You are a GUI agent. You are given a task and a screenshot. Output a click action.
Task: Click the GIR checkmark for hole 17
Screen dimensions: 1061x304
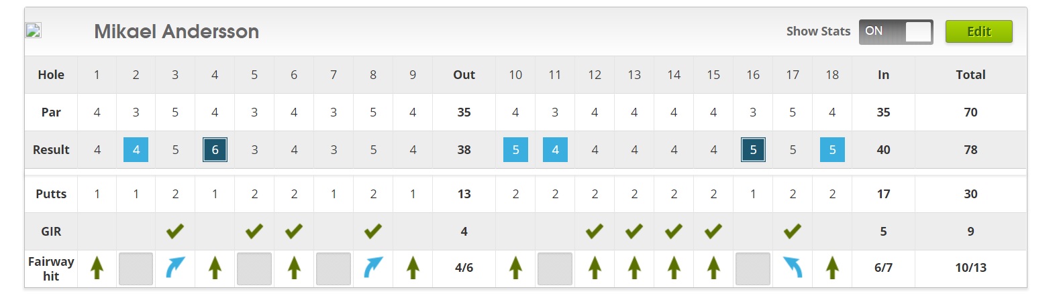pos(793,231)
